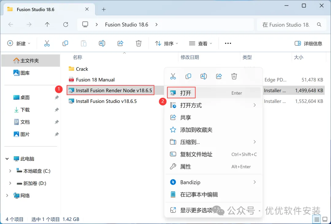Viewport: 331px width, 224px height.
Task: Open the three-dots more options menu
Action: (228, 43)
